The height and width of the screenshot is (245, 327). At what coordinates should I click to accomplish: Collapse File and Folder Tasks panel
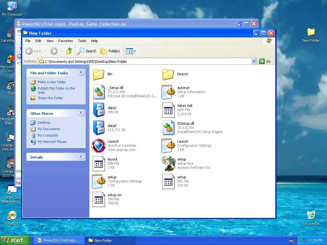pos(81,72)
